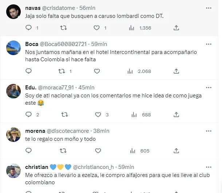The image size is (222, 193).
Task: Like Boca's hotel Intercontinental tweet
Action: pyautogui.click(x=97, y=71)
